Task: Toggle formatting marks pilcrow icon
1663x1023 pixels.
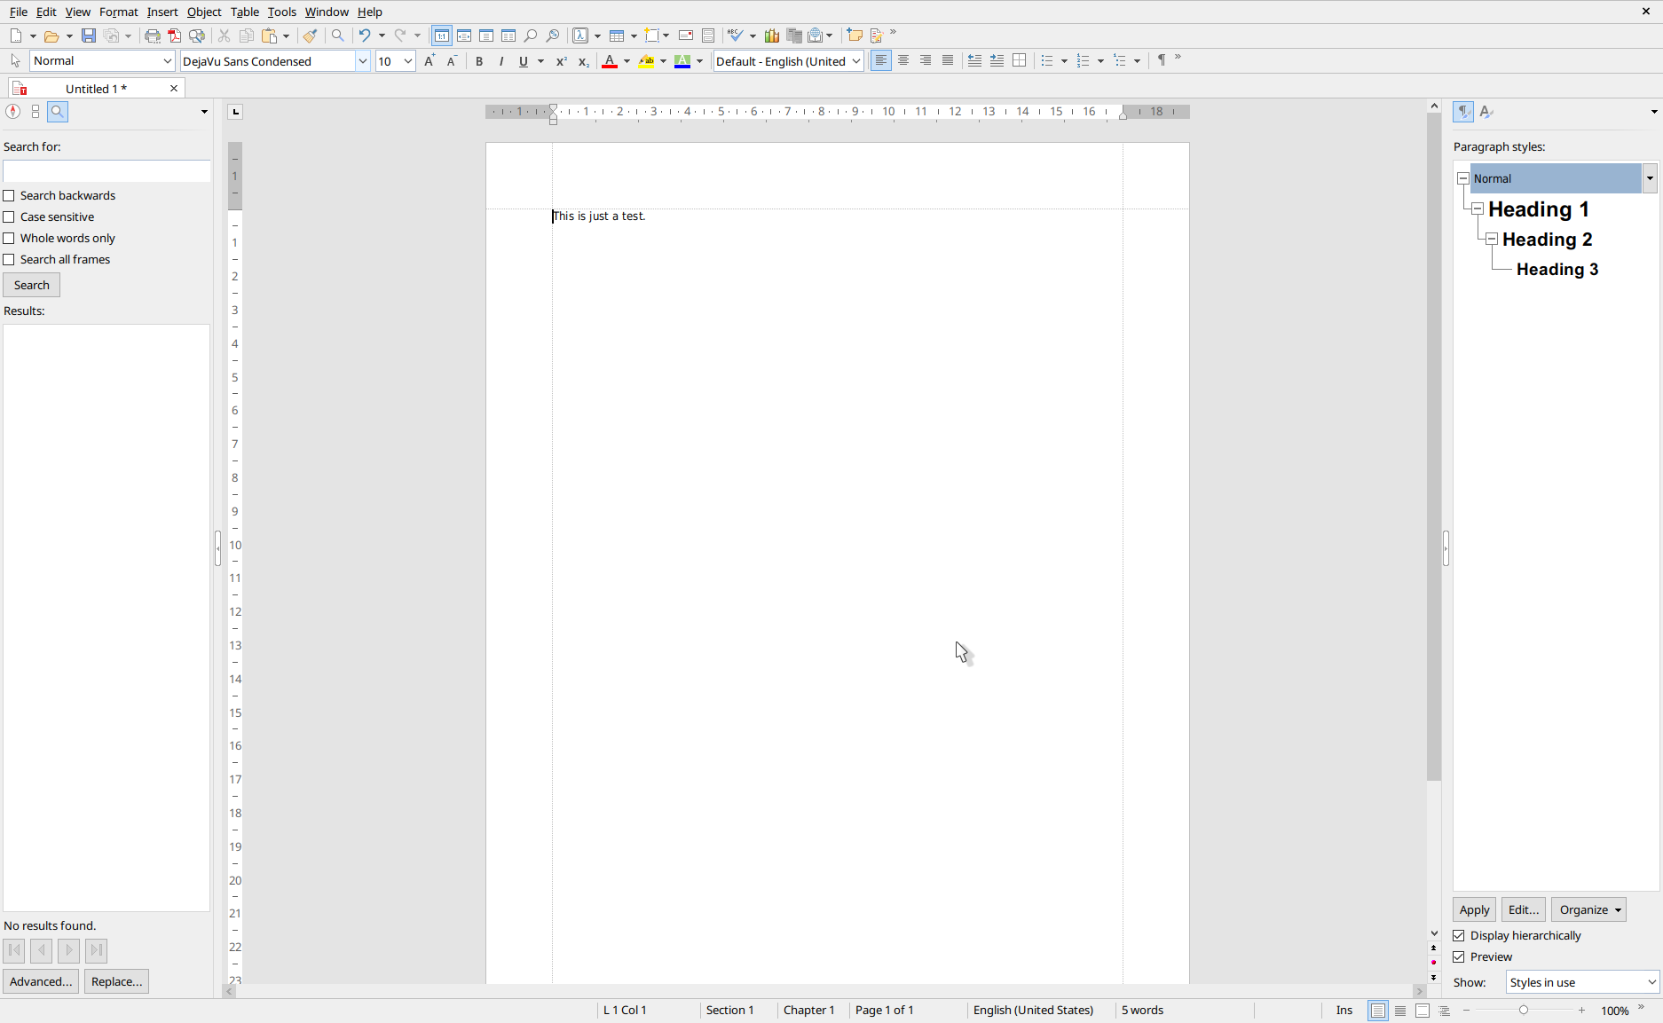Action: click(1161, 60)
